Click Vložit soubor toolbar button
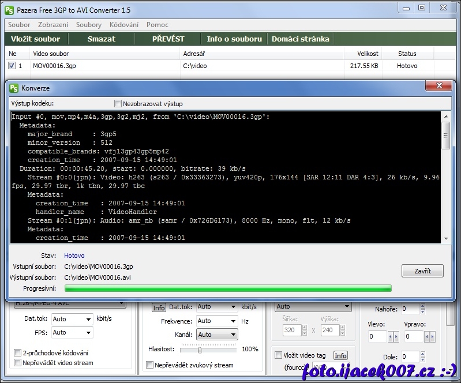 [36, 39]
